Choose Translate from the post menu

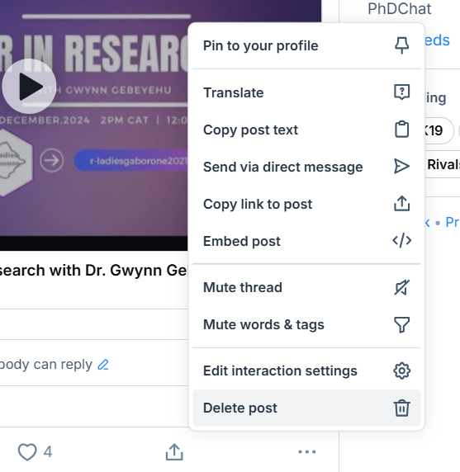coord(306,92)
